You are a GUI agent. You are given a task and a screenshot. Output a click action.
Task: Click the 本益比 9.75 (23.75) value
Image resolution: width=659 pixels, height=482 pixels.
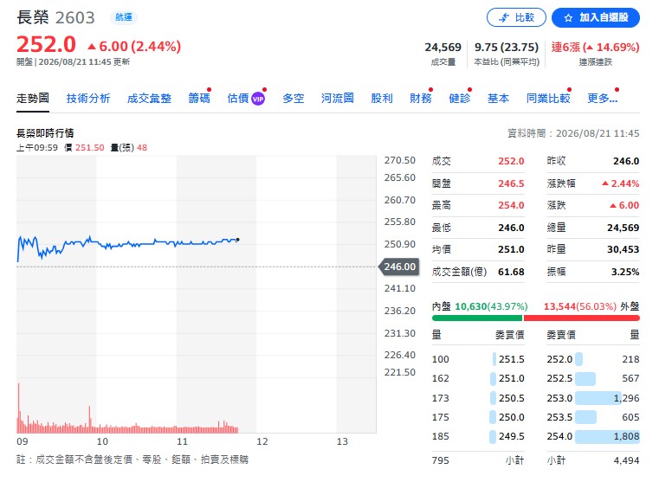(x=507, y=47)
